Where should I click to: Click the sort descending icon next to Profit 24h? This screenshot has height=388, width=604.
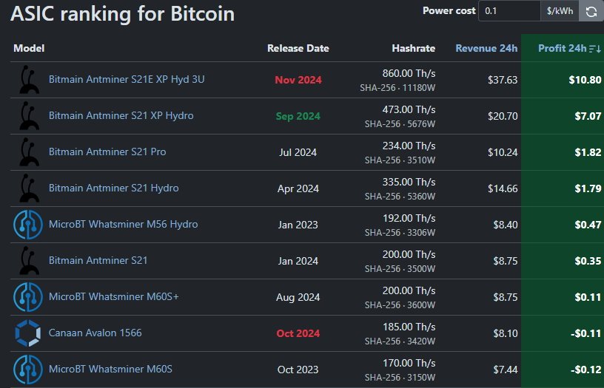(x=595, y=49)
